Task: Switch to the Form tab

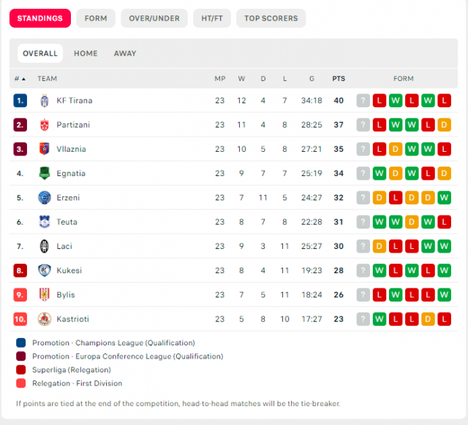Action: [96, 18]
